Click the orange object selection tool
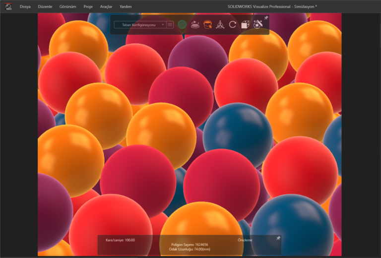Screen dimensions: 381x258 click(x=208, y=24)
